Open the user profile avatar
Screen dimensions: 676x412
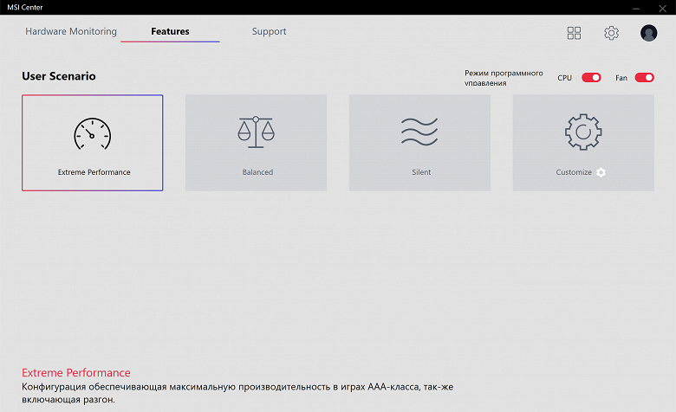(x=648, y=33)
